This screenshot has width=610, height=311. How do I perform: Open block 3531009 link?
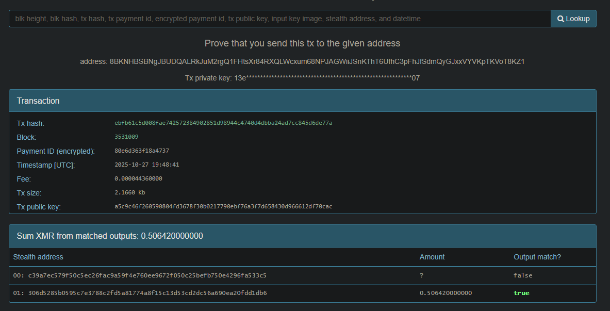pyautogui.click(x=126, y=137)
